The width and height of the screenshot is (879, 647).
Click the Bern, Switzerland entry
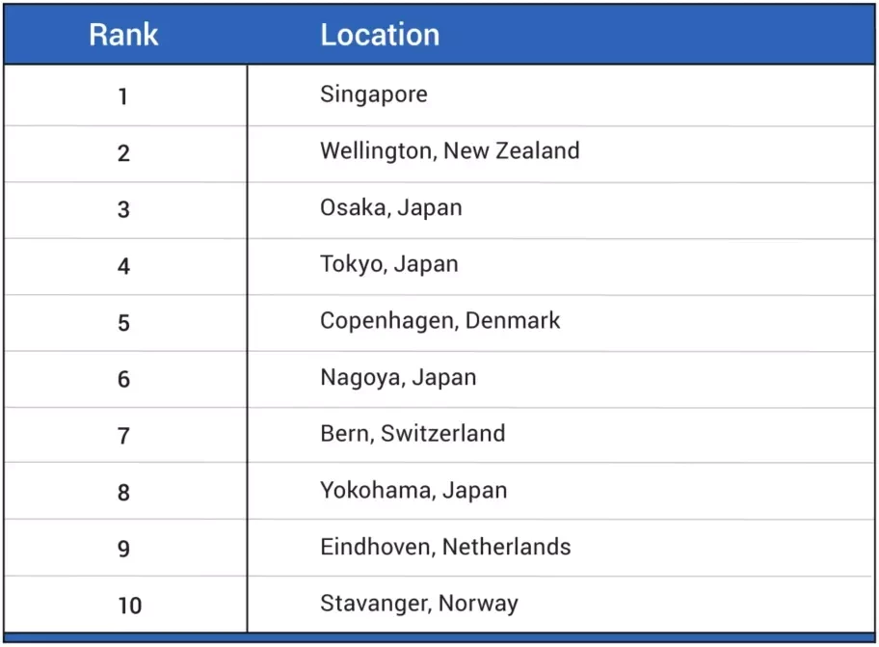(x=413, y=433)
